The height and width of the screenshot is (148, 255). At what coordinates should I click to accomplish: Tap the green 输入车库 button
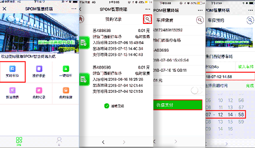coord(246,67)
